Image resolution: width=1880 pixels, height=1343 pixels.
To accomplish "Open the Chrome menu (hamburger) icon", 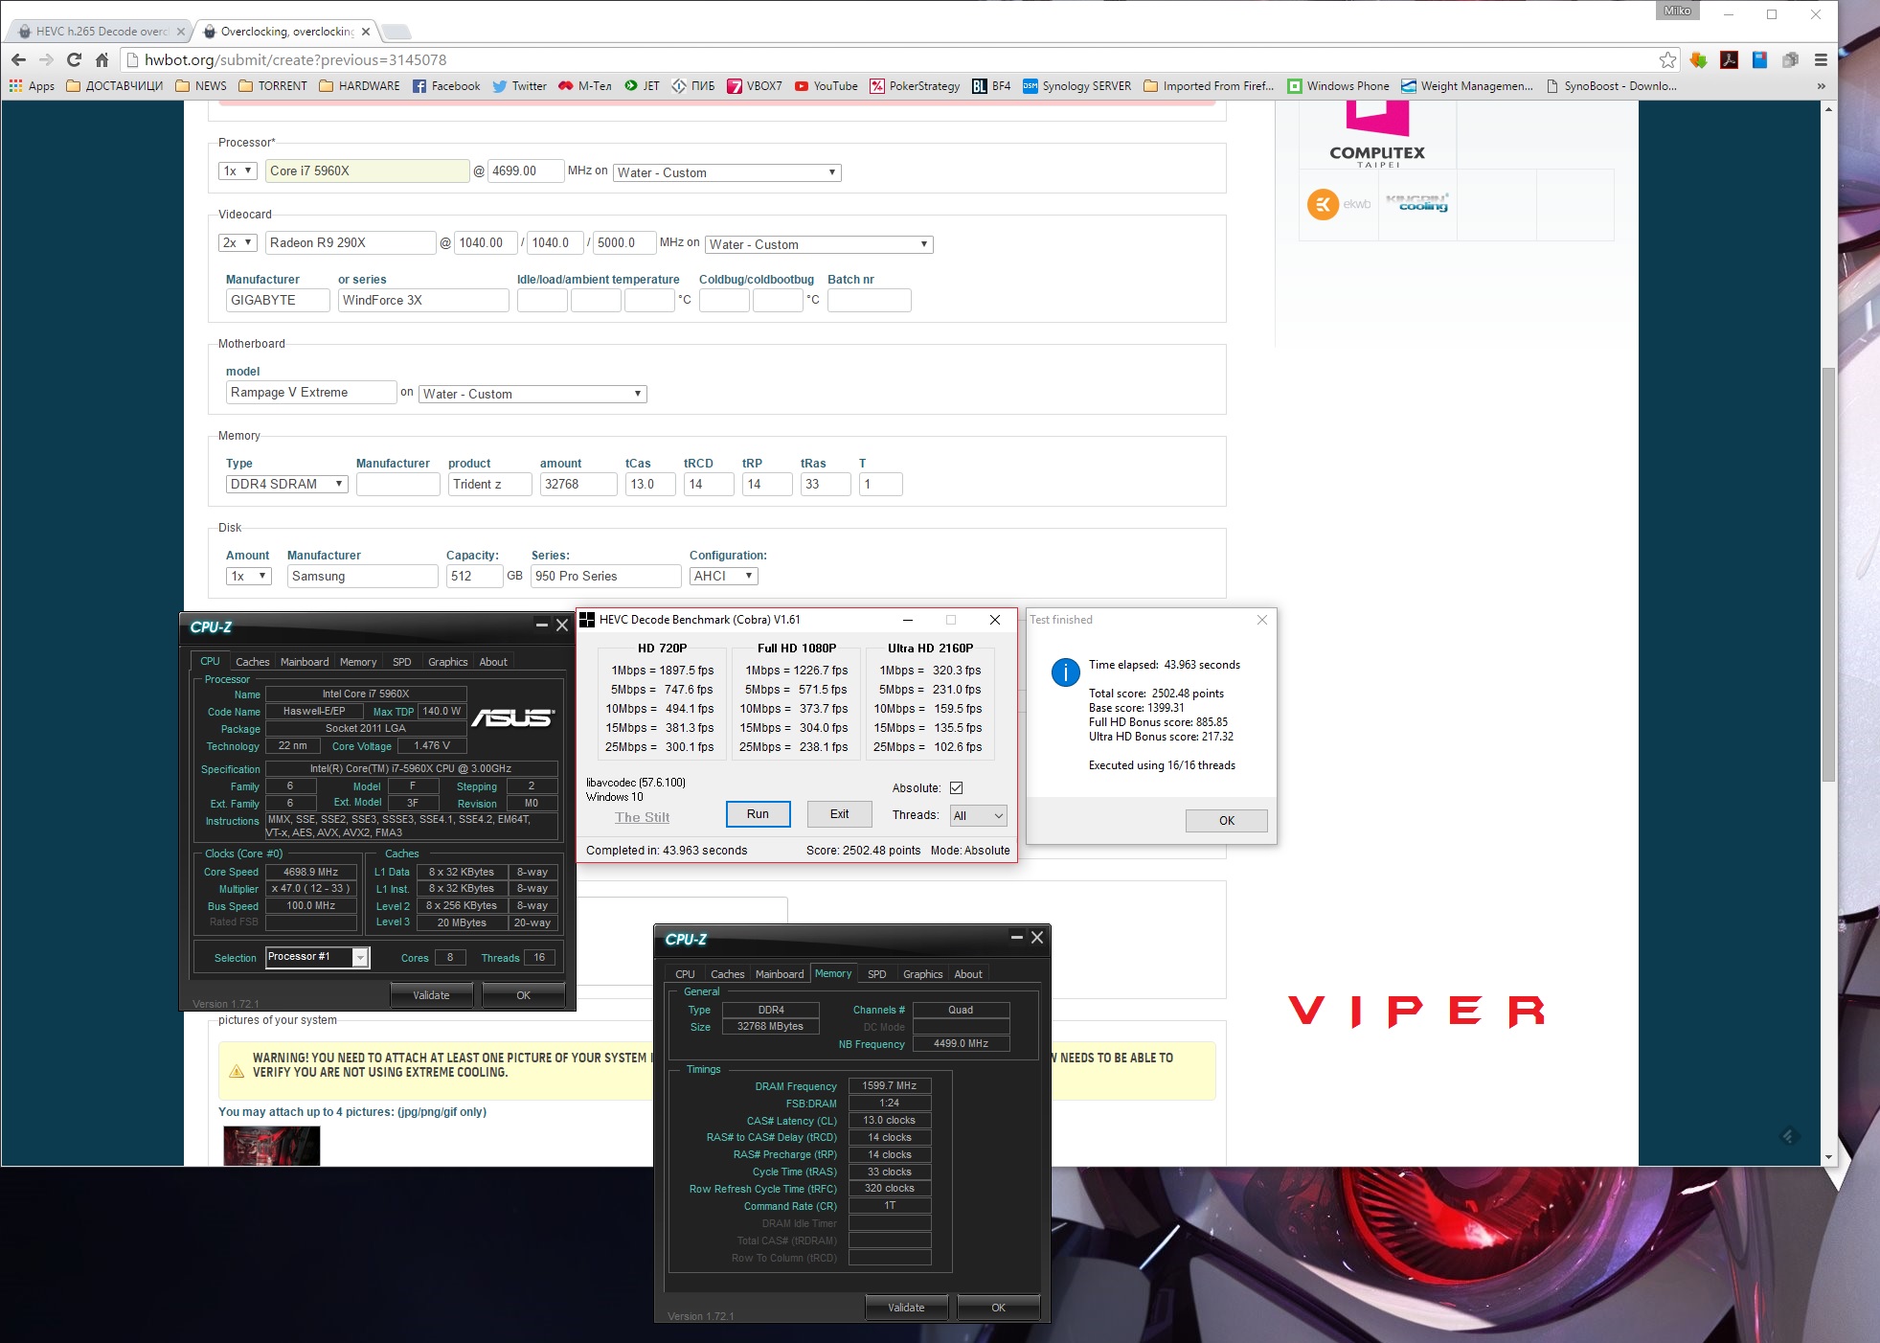I will tap(1821, 59).
